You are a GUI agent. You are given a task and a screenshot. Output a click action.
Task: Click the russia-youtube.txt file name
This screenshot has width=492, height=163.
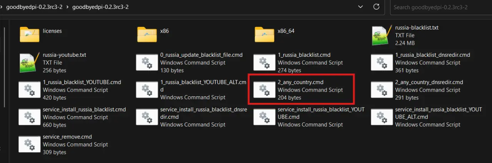tap(65, 55)
